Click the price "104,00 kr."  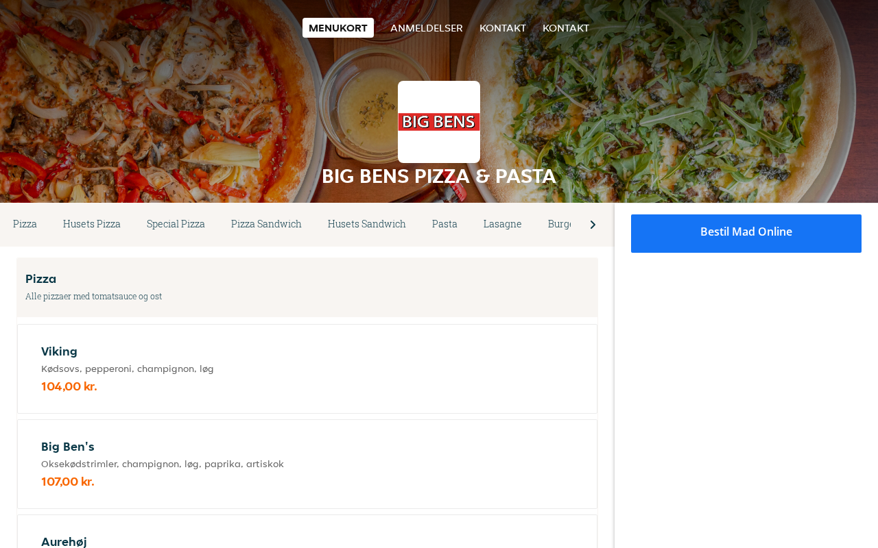[x=69, y=386]
